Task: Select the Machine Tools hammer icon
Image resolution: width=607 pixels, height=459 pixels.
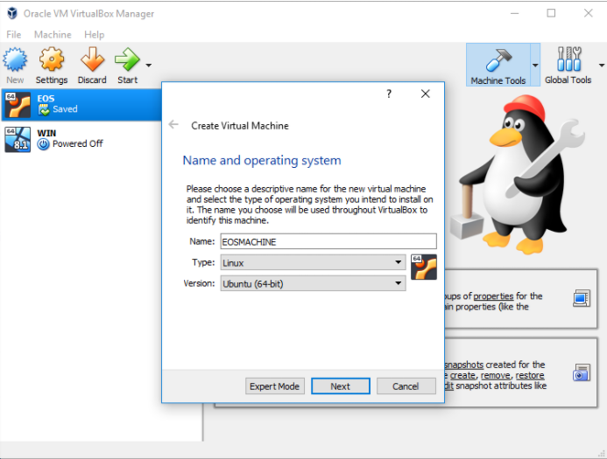Action: point(498,60)
